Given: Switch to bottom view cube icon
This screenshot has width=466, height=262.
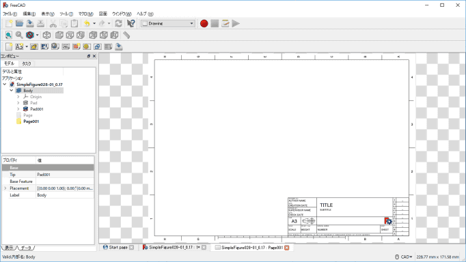Looking at the screenshot, I should pyautogui.click(x=104, y=35).
